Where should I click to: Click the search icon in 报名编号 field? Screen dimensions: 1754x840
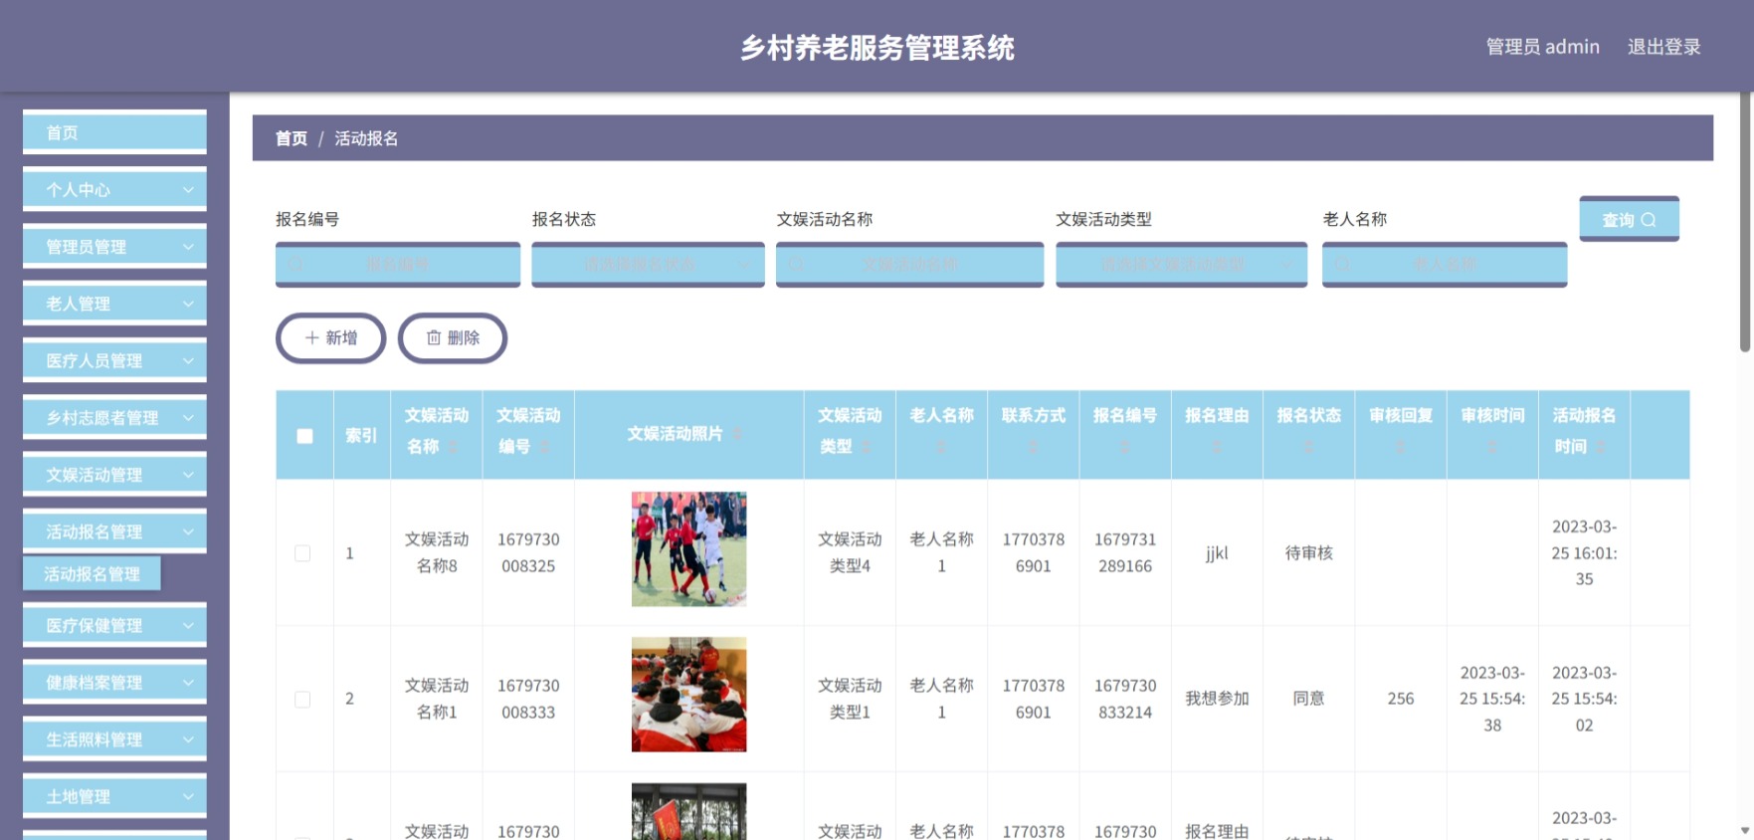coord(295,265)
